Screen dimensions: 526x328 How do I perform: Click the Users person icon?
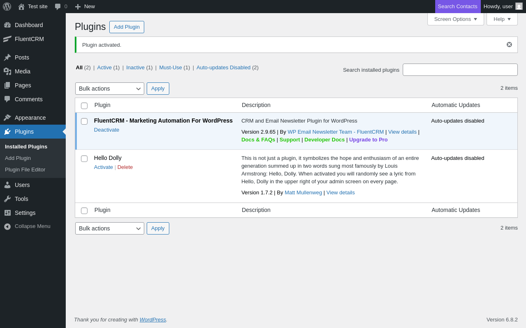[x=7, y=185]
